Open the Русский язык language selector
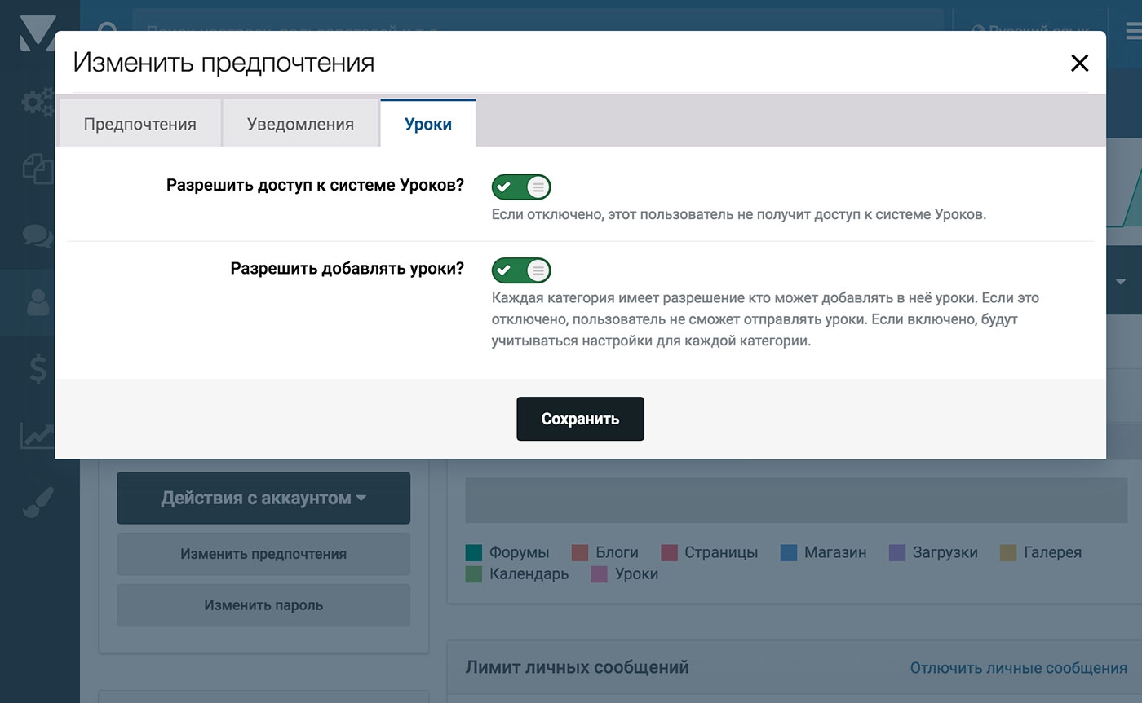This screenshot has width=1142, height=703. [x=1030, y=31]
